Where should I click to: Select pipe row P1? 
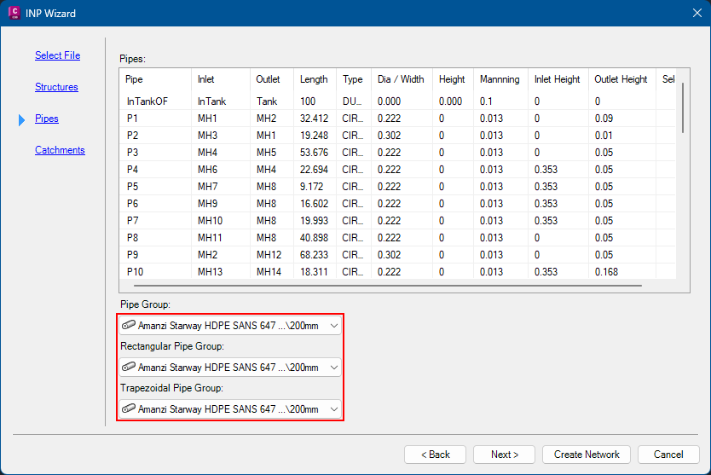point(397,119)
